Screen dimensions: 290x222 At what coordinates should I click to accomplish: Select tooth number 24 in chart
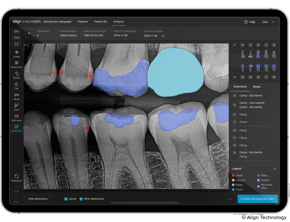pos(242,45)
